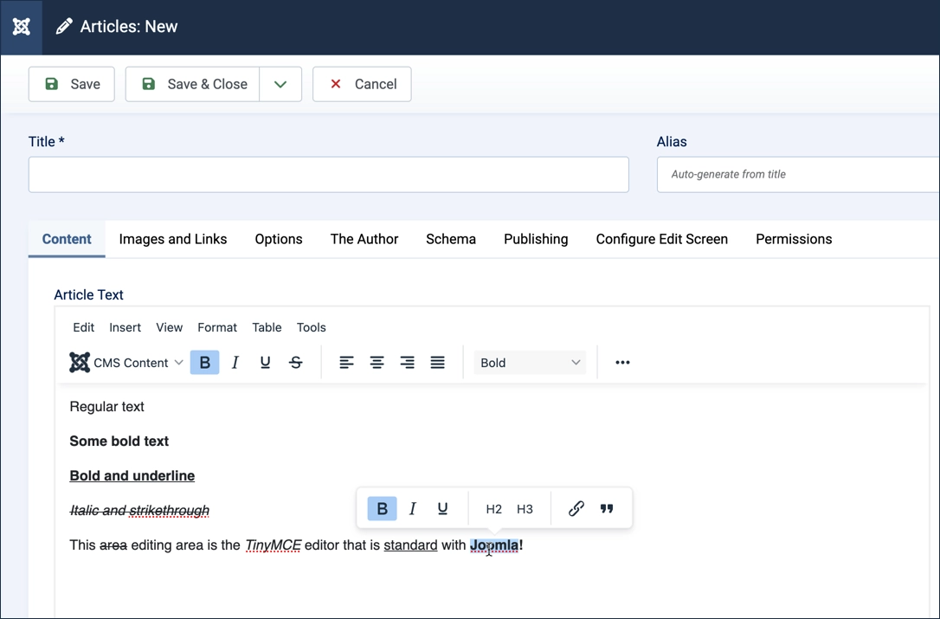Select the Italic icon in toolbar
This screenshot has width=940, height=619.
235,362
